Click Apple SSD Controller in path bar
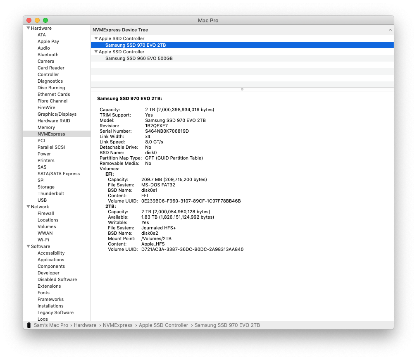This screenshot has height=360, width=417. 163,325
